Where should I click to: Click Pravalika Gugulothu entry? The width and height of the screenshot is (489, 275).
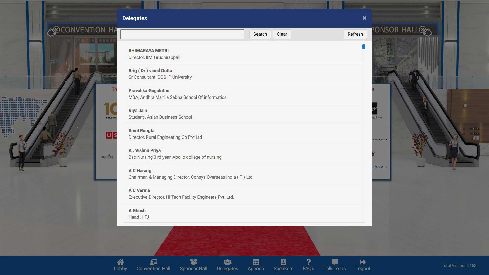coord(243,94)
